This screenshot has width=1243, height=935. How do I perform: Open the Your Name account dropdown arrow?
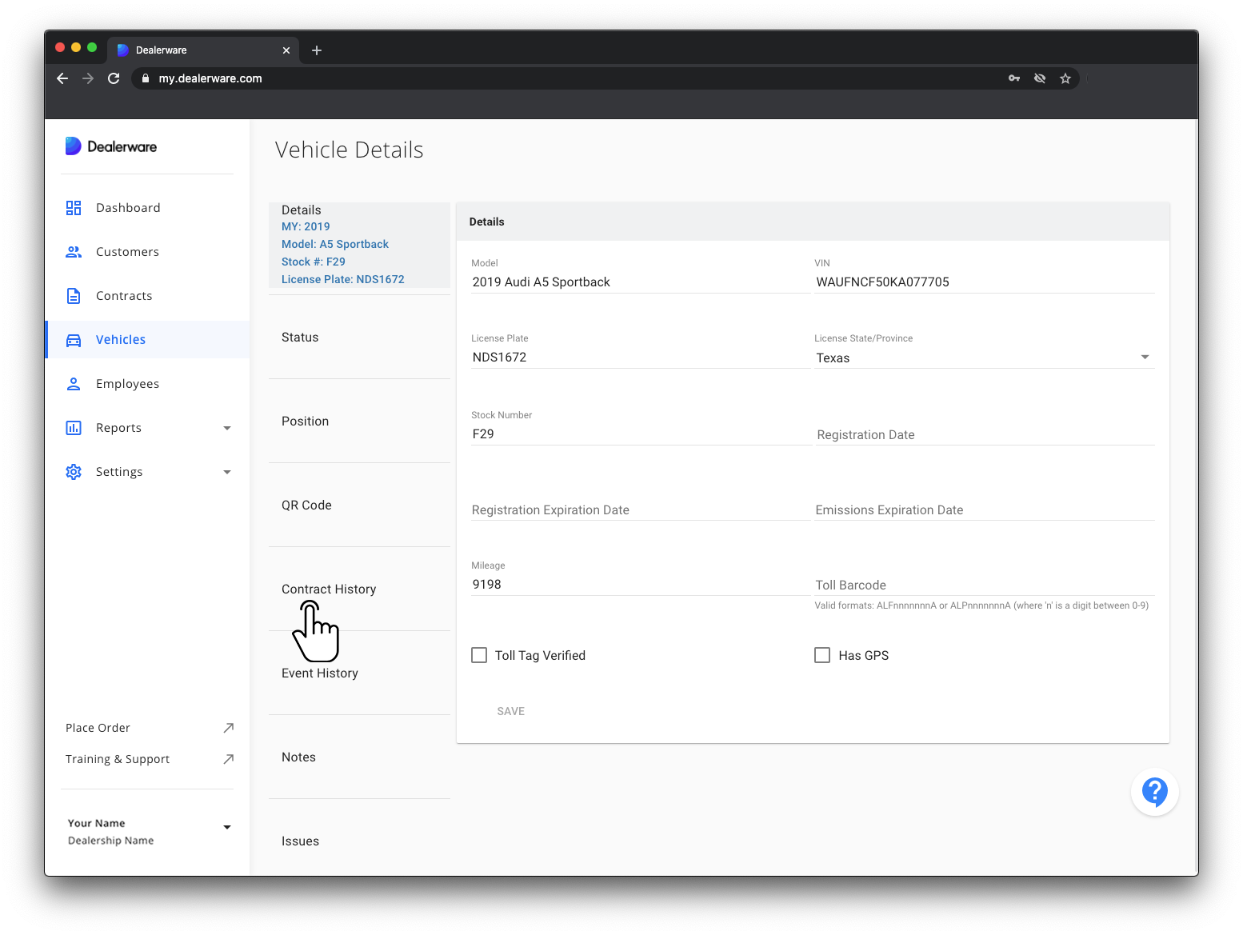click(227, 827)
